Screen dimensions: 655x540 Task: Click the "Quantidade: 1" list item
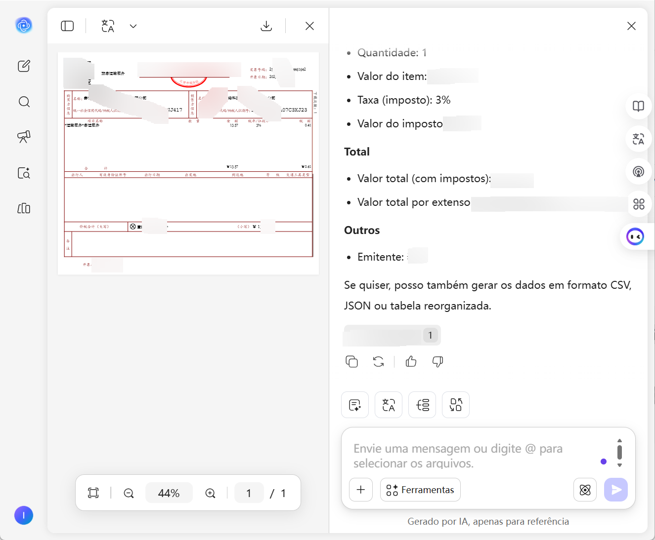point(392,53)
